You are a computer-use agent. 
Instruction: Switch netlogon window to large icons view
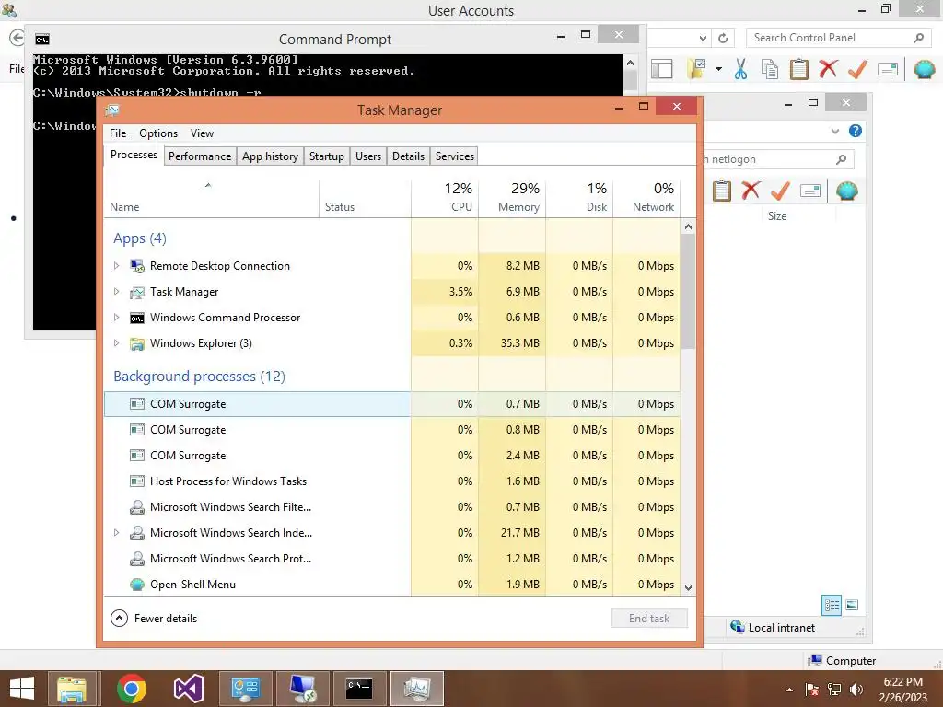[x=852, y=605]
